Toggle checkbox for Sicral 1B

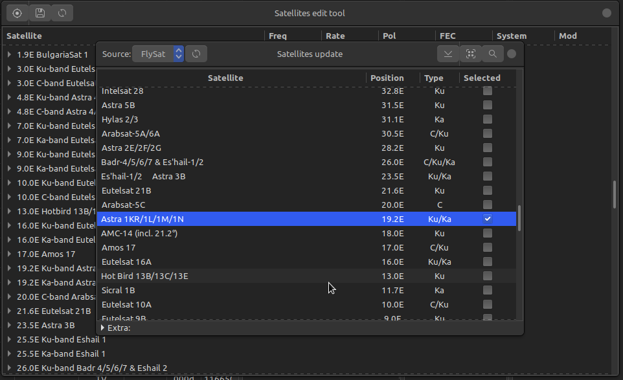488,290
